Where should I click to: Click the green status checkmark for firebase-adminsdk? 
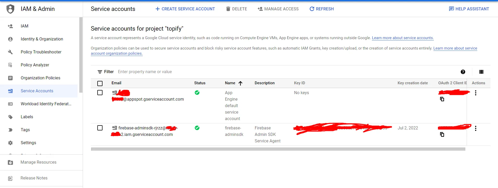point(197,128)
